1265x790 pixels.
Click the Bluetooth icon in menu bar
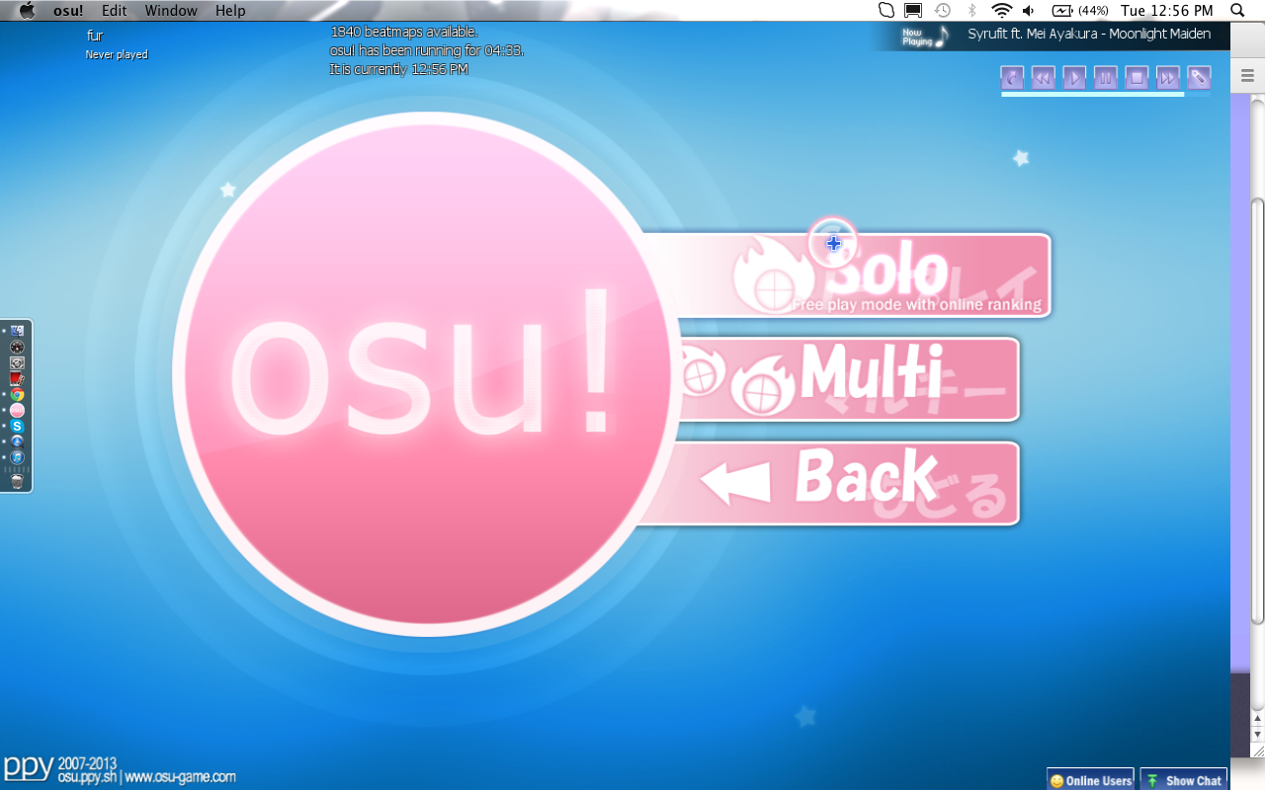[971, 11]
